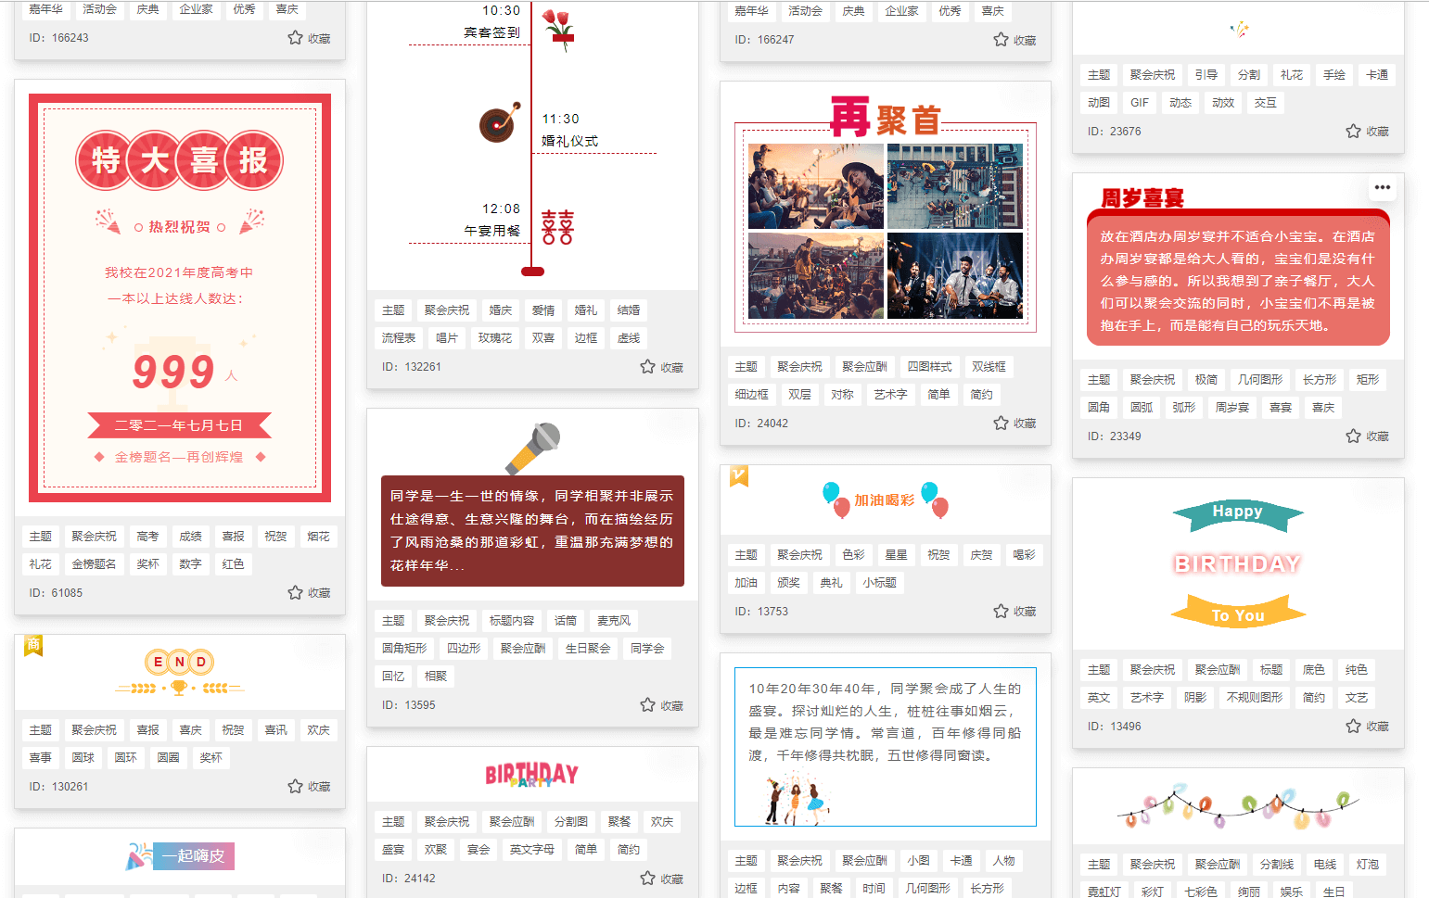The image size is (1429, 898).
Task: Select the 嘉年华 tag on the top-left card
Action: click(45, 10)
